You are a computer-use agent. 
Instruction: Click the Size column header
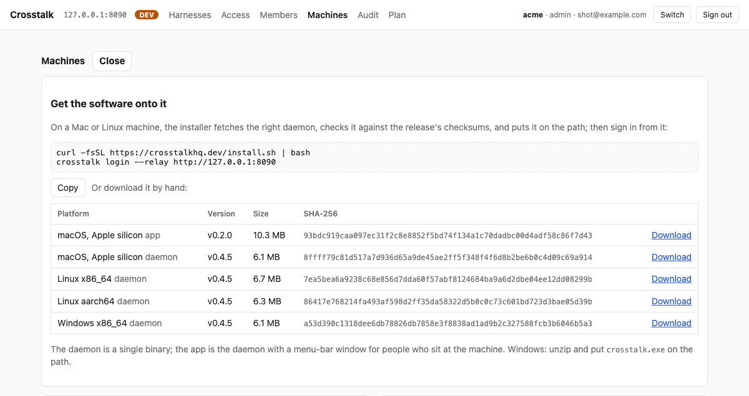click(261, 214)
